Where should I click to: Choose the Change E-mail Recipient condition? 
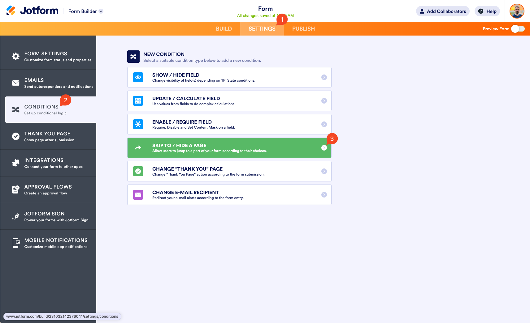coord(229,195)
